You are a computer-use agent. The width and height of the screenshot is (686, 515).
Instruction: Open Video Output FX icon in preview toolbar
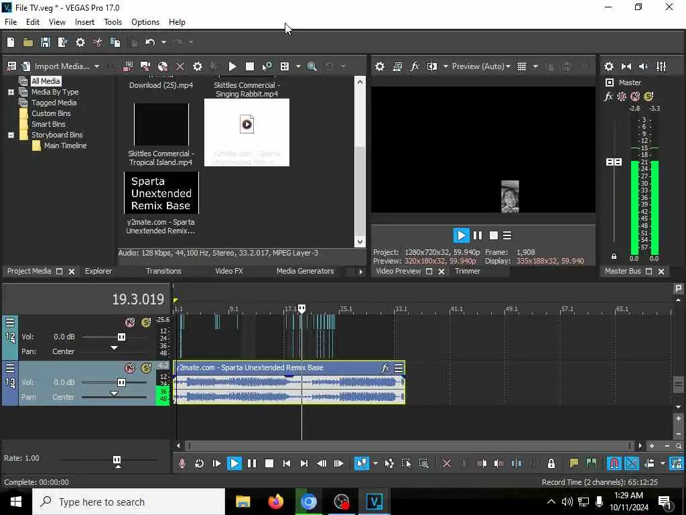414,66
